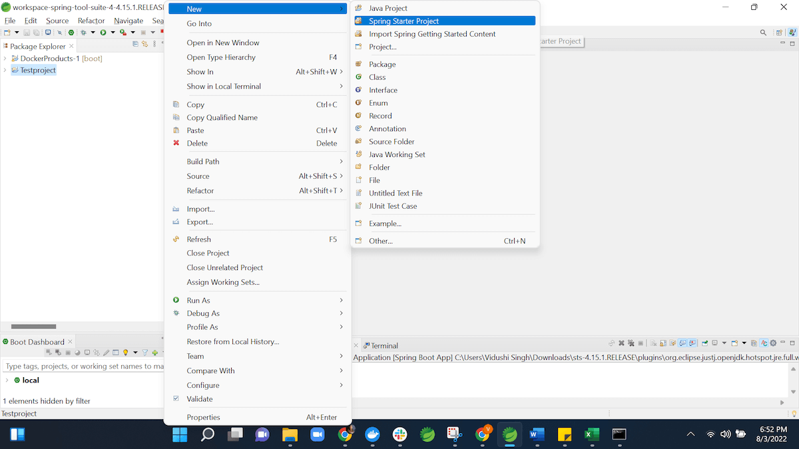Expand the DockerProducts-1 project in Package Explorer
This screenshot has height=449, width=799.
tap(4, 58)
